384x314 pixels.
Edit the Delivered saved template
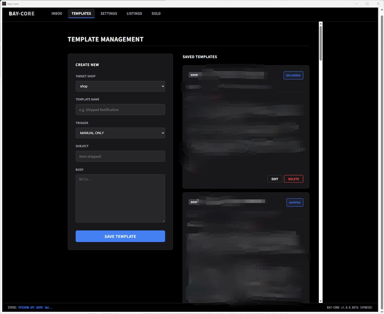[x=275, y=179]
